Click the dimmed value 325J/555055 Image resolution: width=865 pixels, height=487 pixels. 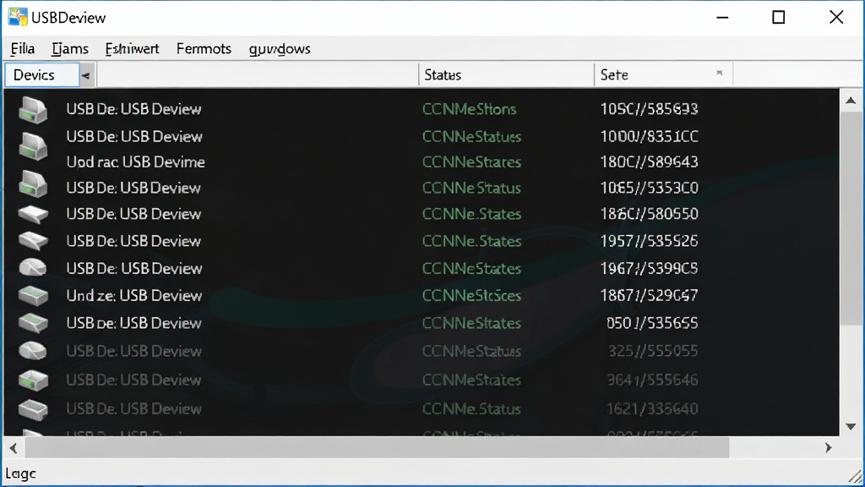(653, 351)
